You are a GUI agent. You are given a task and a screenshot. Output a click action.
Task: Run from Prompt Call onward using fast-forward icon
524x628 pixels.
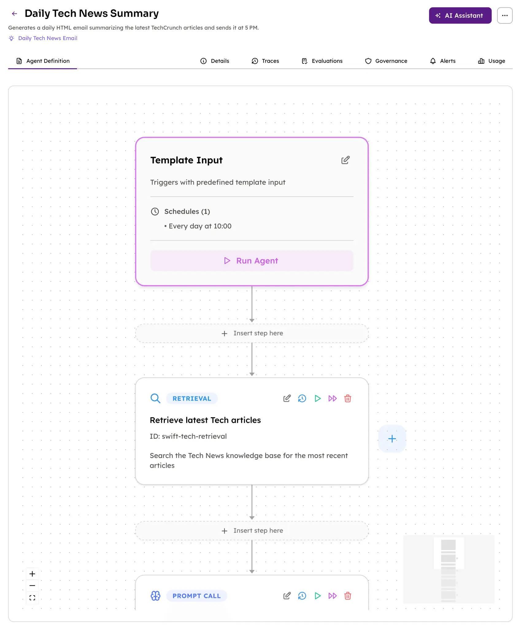point(333,596)
